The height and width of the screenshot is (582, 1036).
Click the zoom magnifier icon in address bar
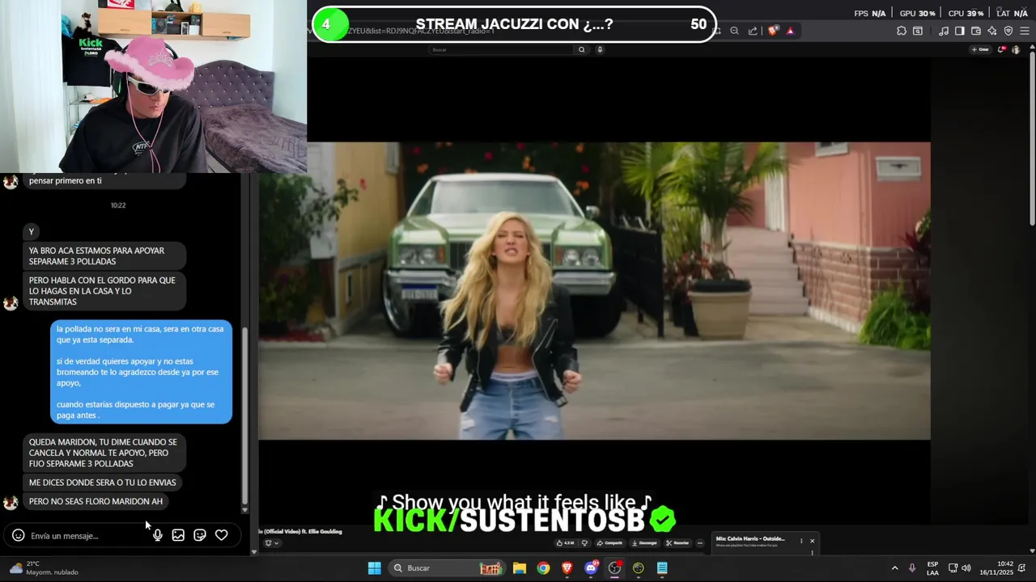734,31
